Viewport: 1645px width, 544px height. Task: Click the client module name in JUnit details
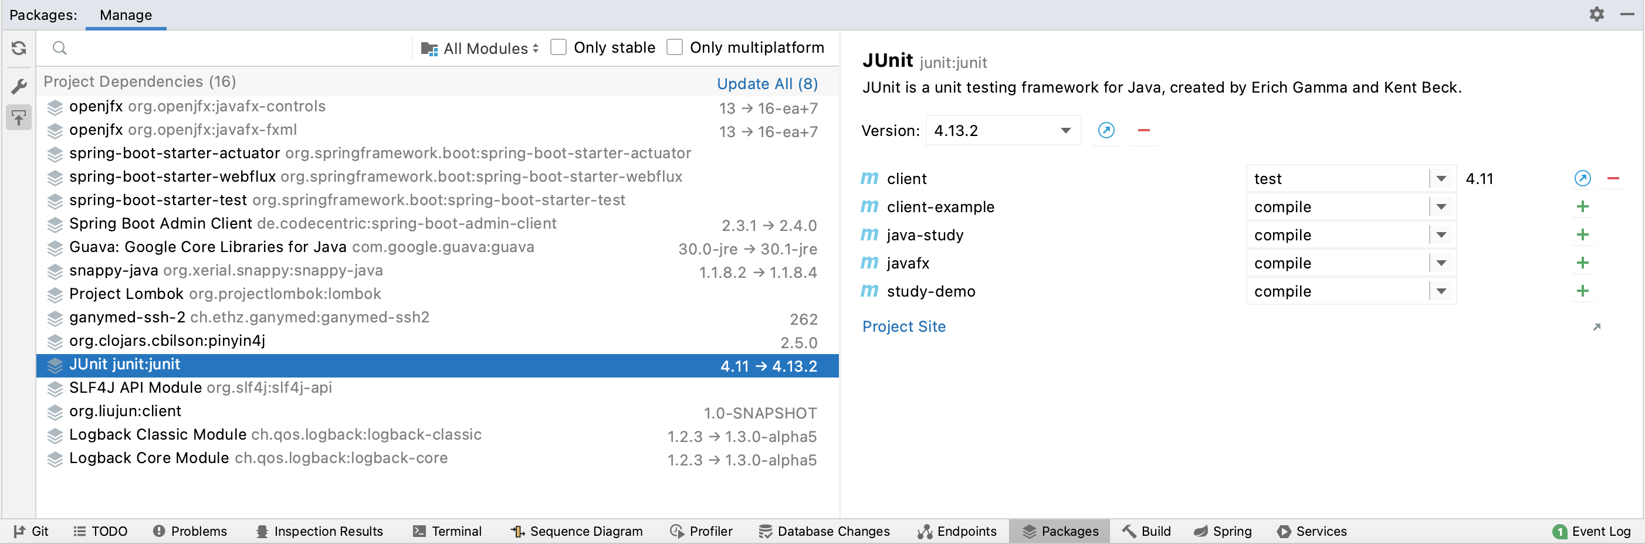[x=906, y=179]
